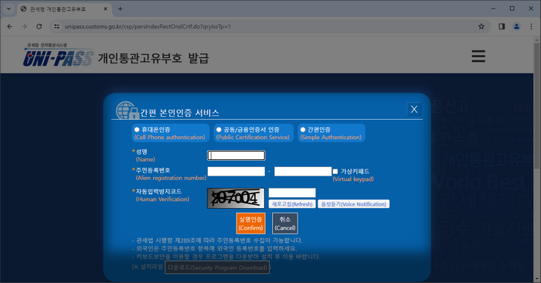Screen dimensions: 541x283
Task: Click first registration number field
Action: coord(236,172)
